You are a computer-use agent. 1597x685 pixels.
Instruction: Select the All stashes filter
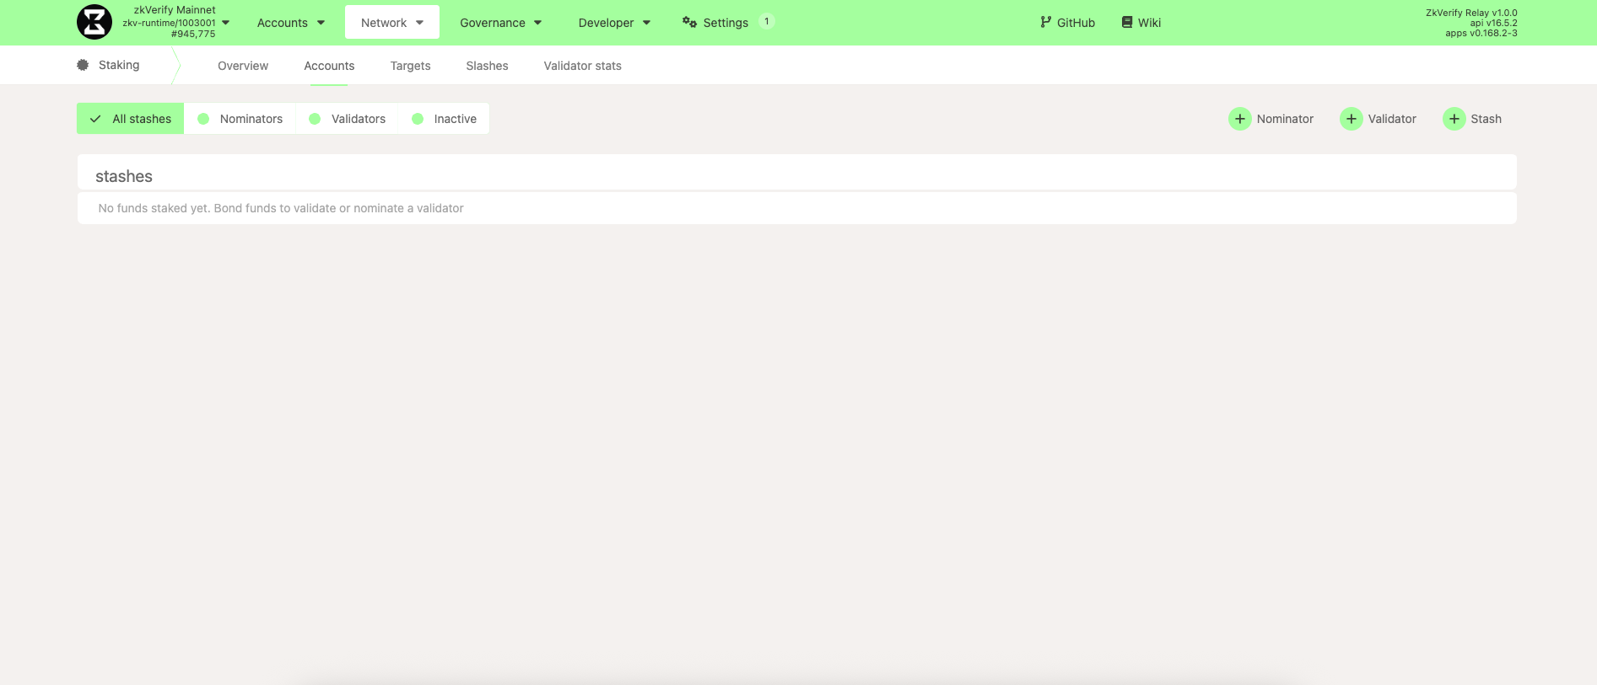(131, 119)
